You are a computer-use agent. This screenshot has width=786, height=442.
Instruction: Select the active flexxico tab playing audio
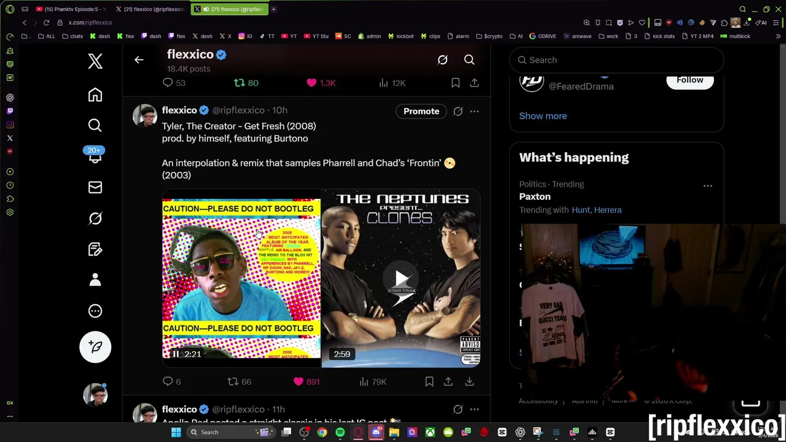(229, 9)
